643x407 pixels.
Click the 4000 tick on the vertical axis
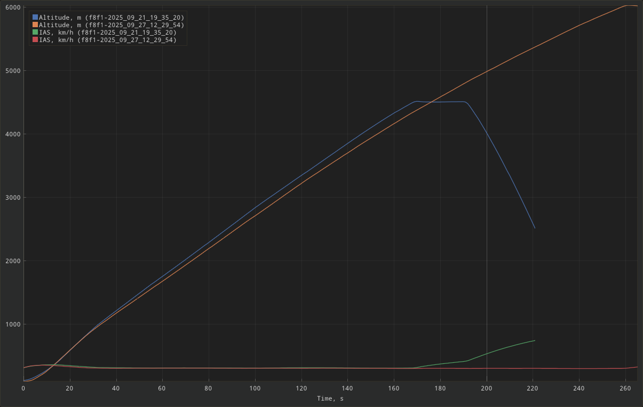click(12, 134)
